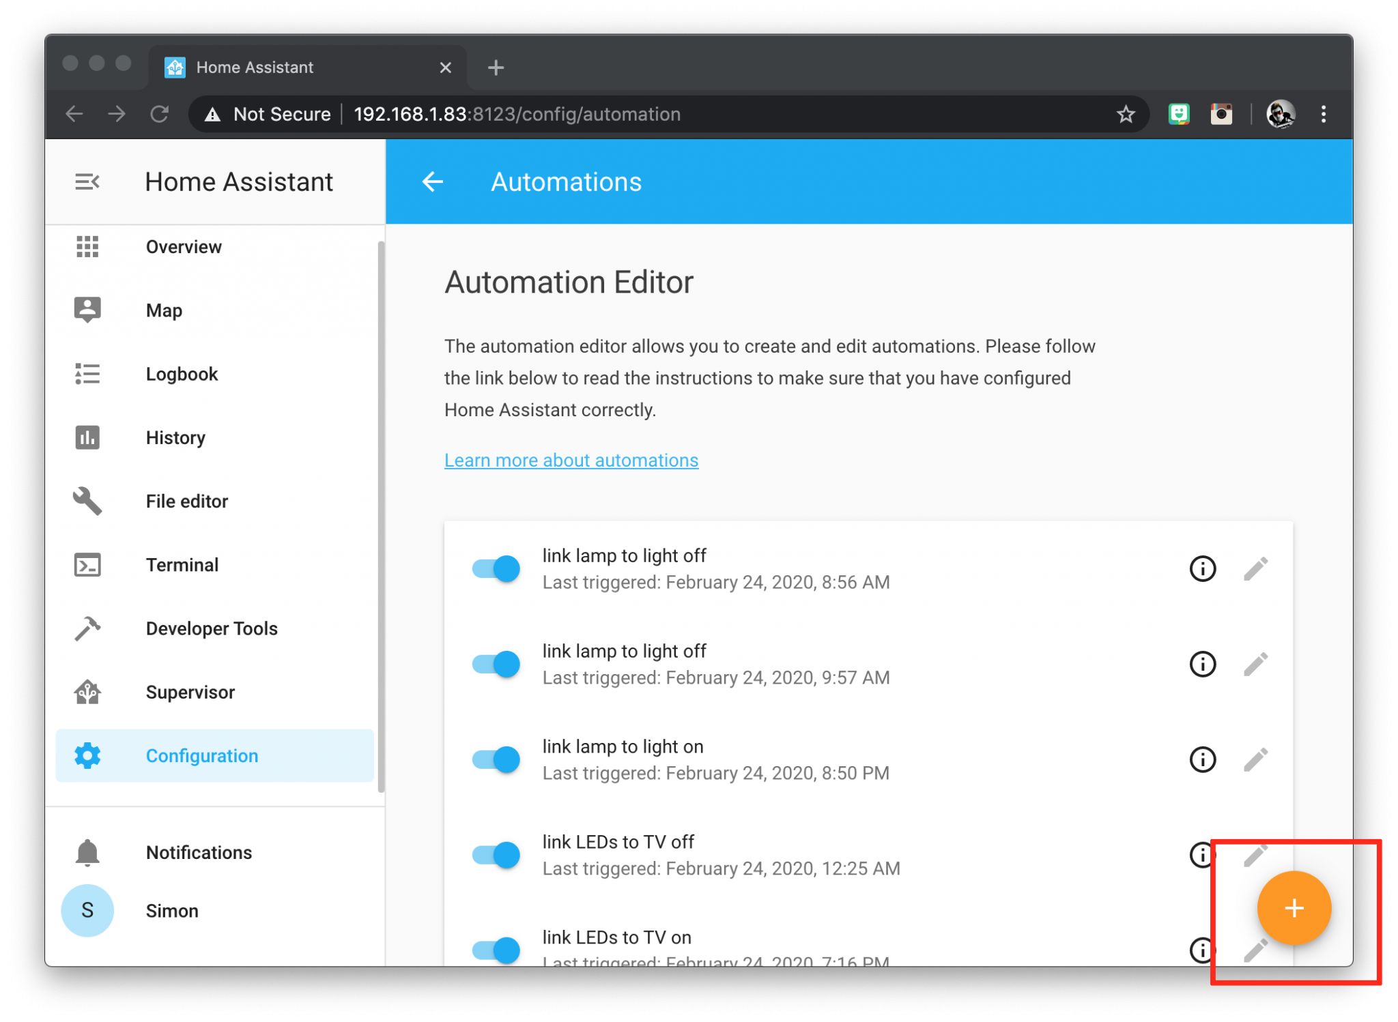Click 'Learn more about automations' link
The image size is (1398, 1022).
click(571, 461)
